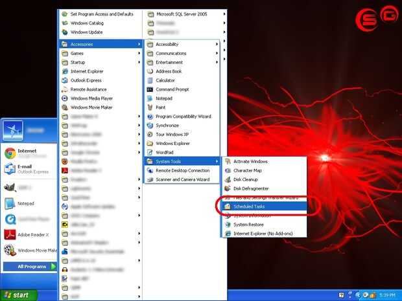Click the Address Book icon
The width and height of the screenshot is (402, 301).
pyautogui.click(x=150, y=71)
